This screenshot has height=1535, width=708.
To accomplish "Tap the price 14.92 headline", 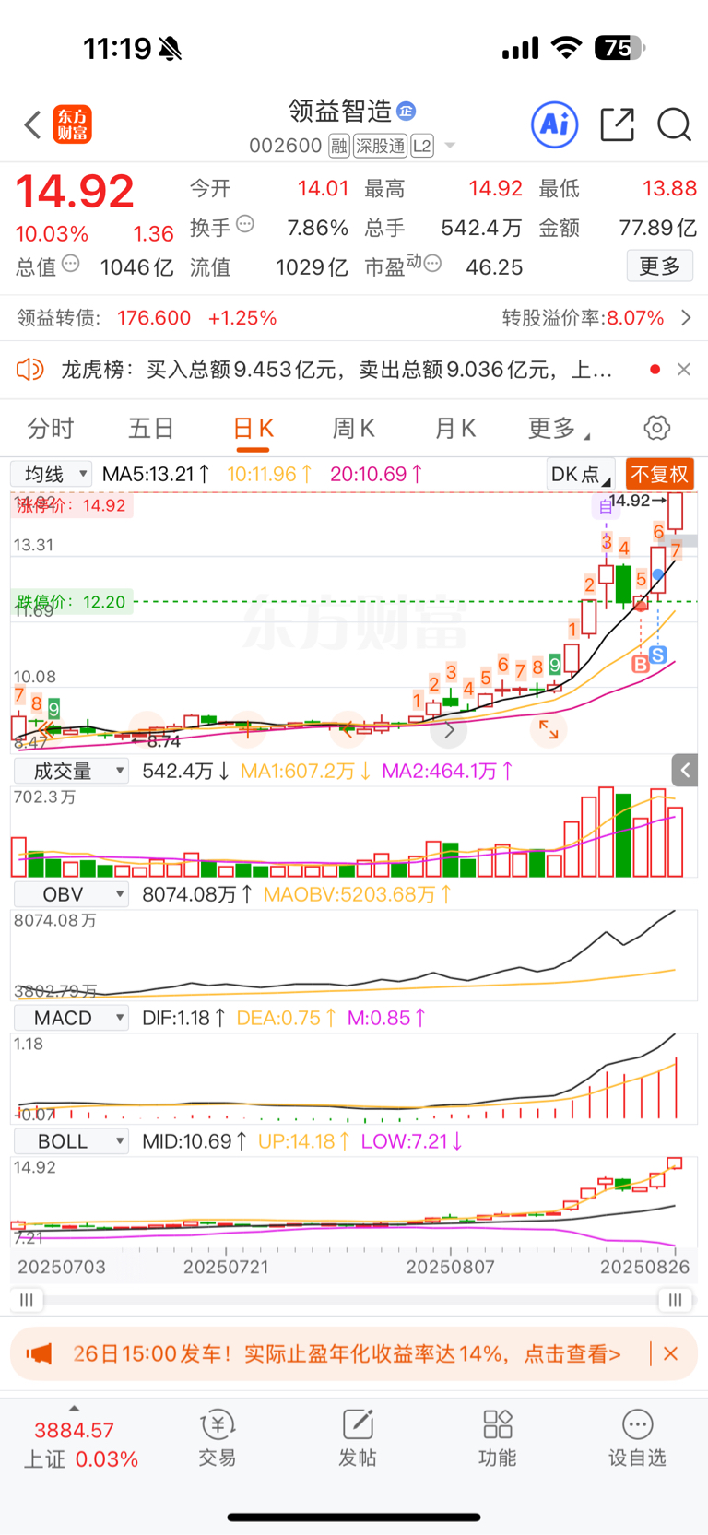I will (x=75, y=192).
